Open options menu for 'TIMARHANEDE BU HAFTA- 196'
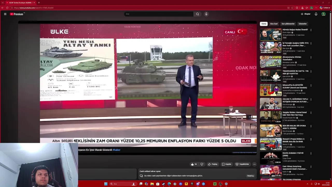332x187 pixels. tap(311, 71)
